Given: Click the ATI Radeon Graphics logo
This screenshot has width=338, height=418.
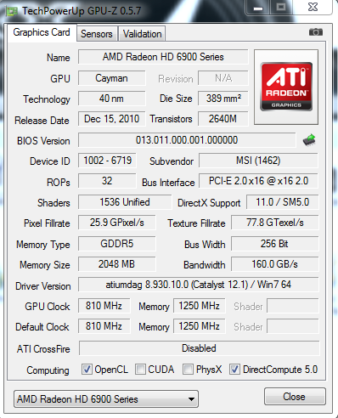Looking at the screenshot, I should coord(286,87).
